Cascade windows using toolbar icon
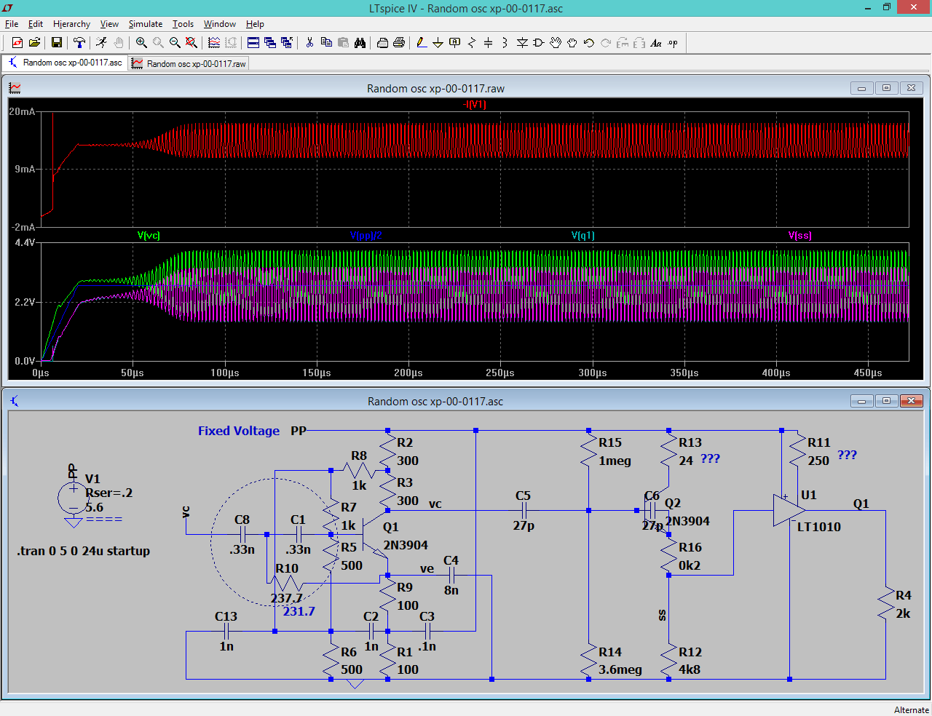The image size is (932, 716). [270, 43]
